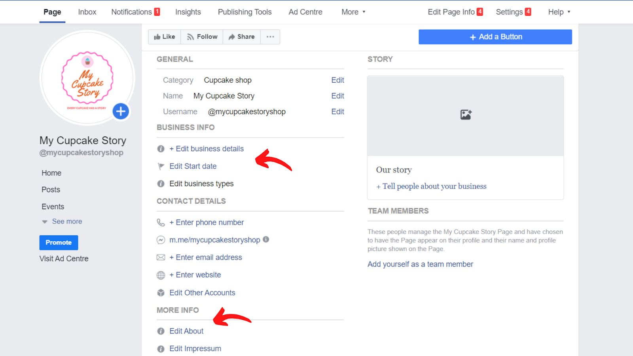Screen dimensions: 633x356
Task: Click the red badge on Settings
Action: point(528,12)
